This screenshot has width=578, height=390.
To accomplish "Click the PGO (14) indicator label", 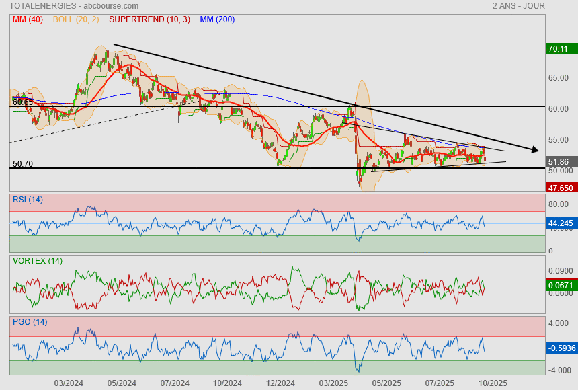I will click(30, 322).
